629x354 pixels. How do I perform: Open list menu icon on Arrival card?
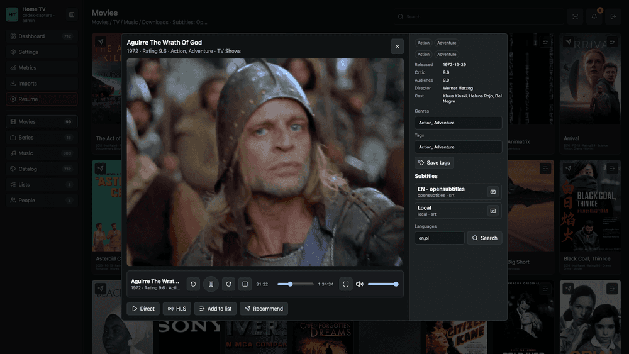[612, 42]
